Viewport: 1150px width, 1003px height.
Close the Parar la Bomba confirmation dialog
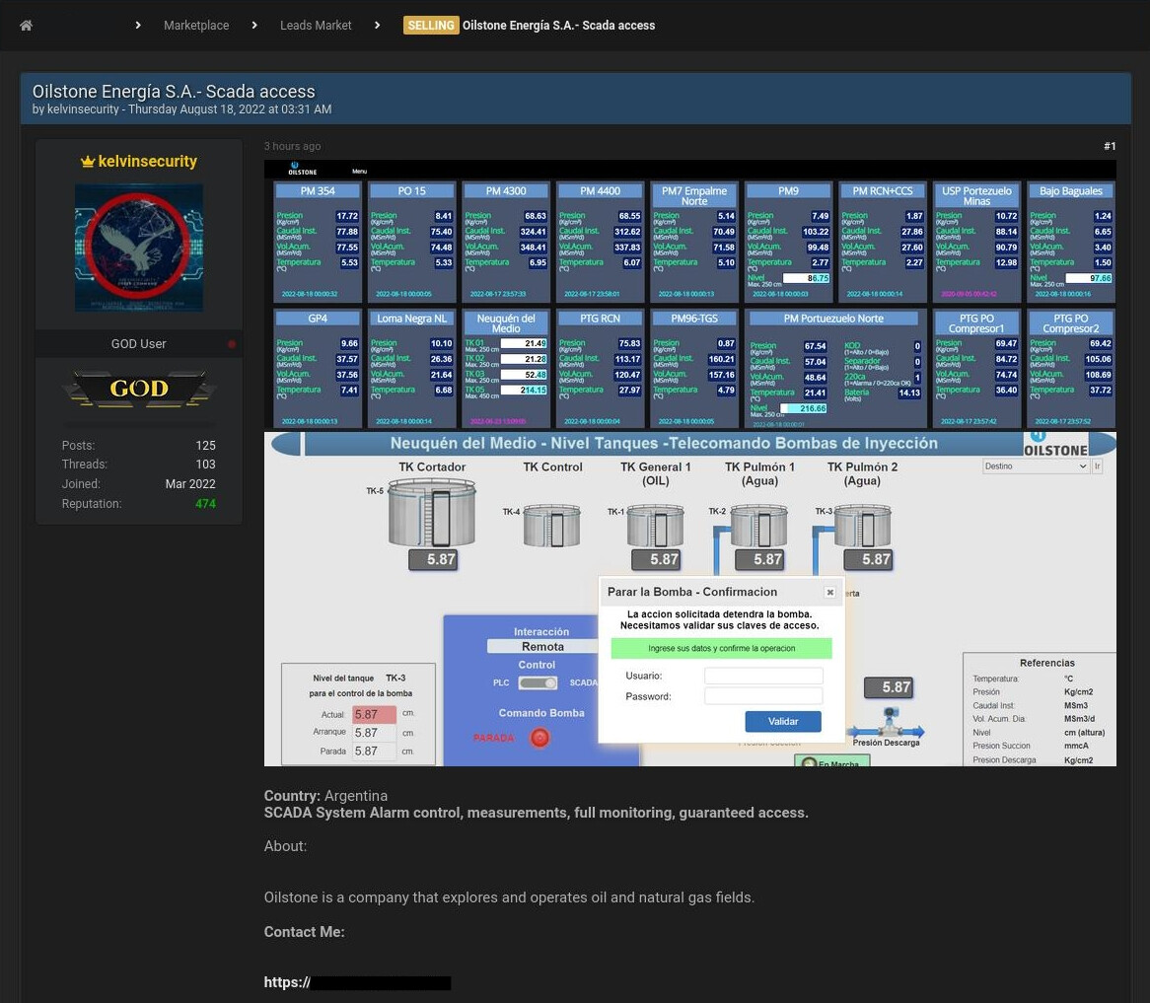pyautogui.click(x=829, y=593)
